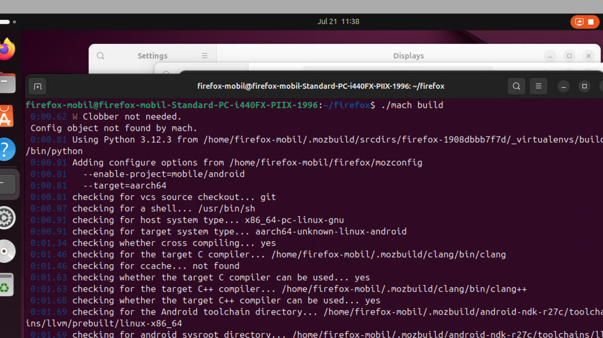Maximize the terminal window
The image size is (603, 338).
(x=584, y=86)
